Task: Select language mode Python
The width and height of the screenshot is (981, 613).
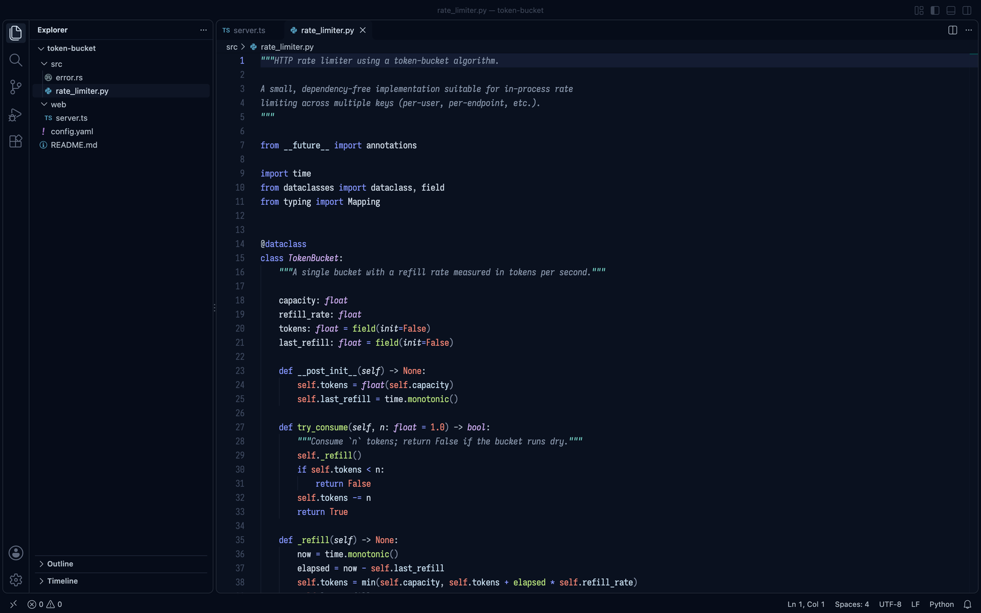Action: click(942, 604)
